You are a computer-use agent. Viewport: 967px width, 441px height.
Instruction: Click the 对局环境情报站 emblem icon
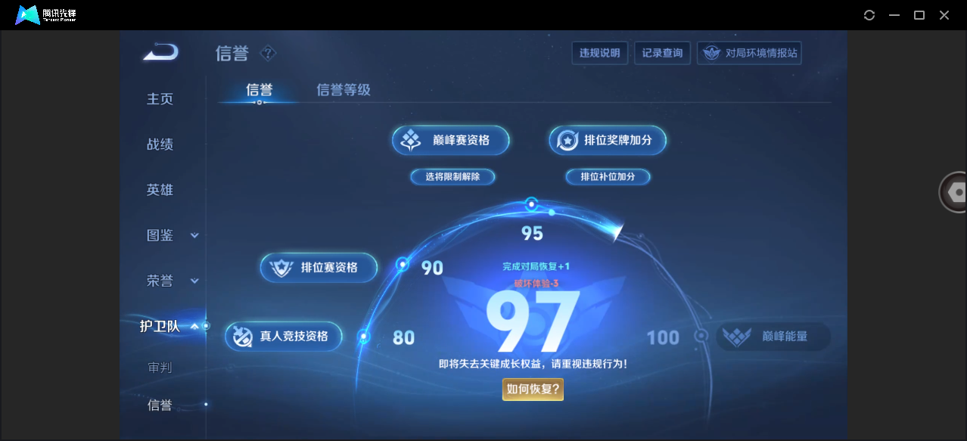coord(711,53)
